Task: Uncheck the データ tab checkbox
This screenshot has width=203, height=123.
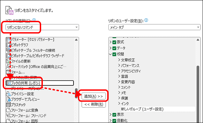Action: pos(114,48)
